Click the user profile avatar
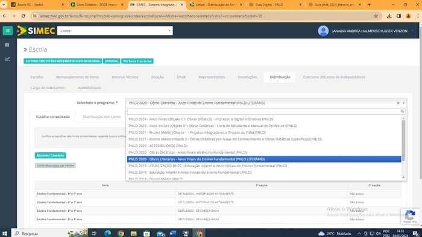This screenshot has width=422, height=237. tap(323, 31)
